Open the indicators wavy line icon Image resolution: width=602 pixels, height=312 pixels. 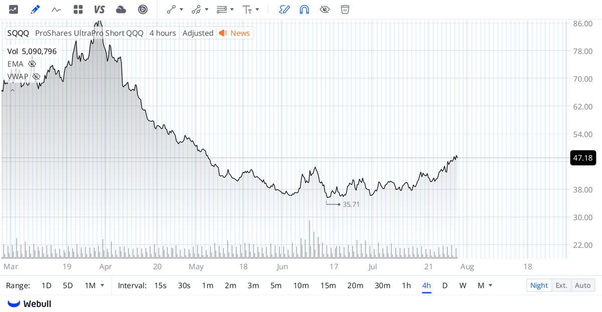(57, 9)
